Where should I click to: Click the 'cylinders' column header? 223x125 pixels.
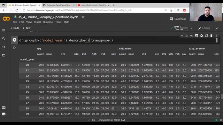pos(125,49)
